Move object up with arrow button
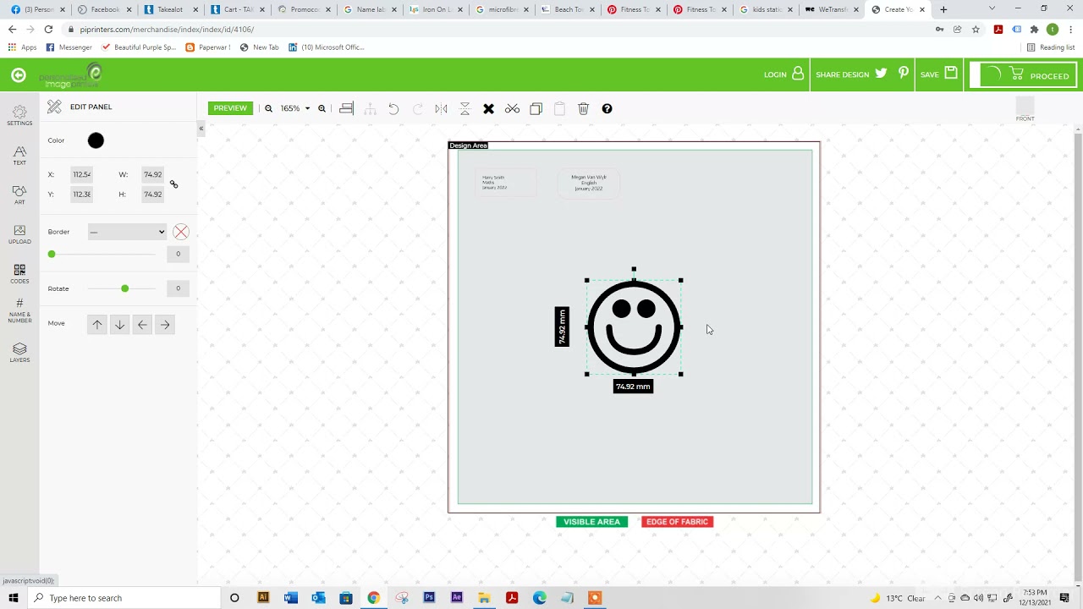The image size is (1083, 609). 97,324
